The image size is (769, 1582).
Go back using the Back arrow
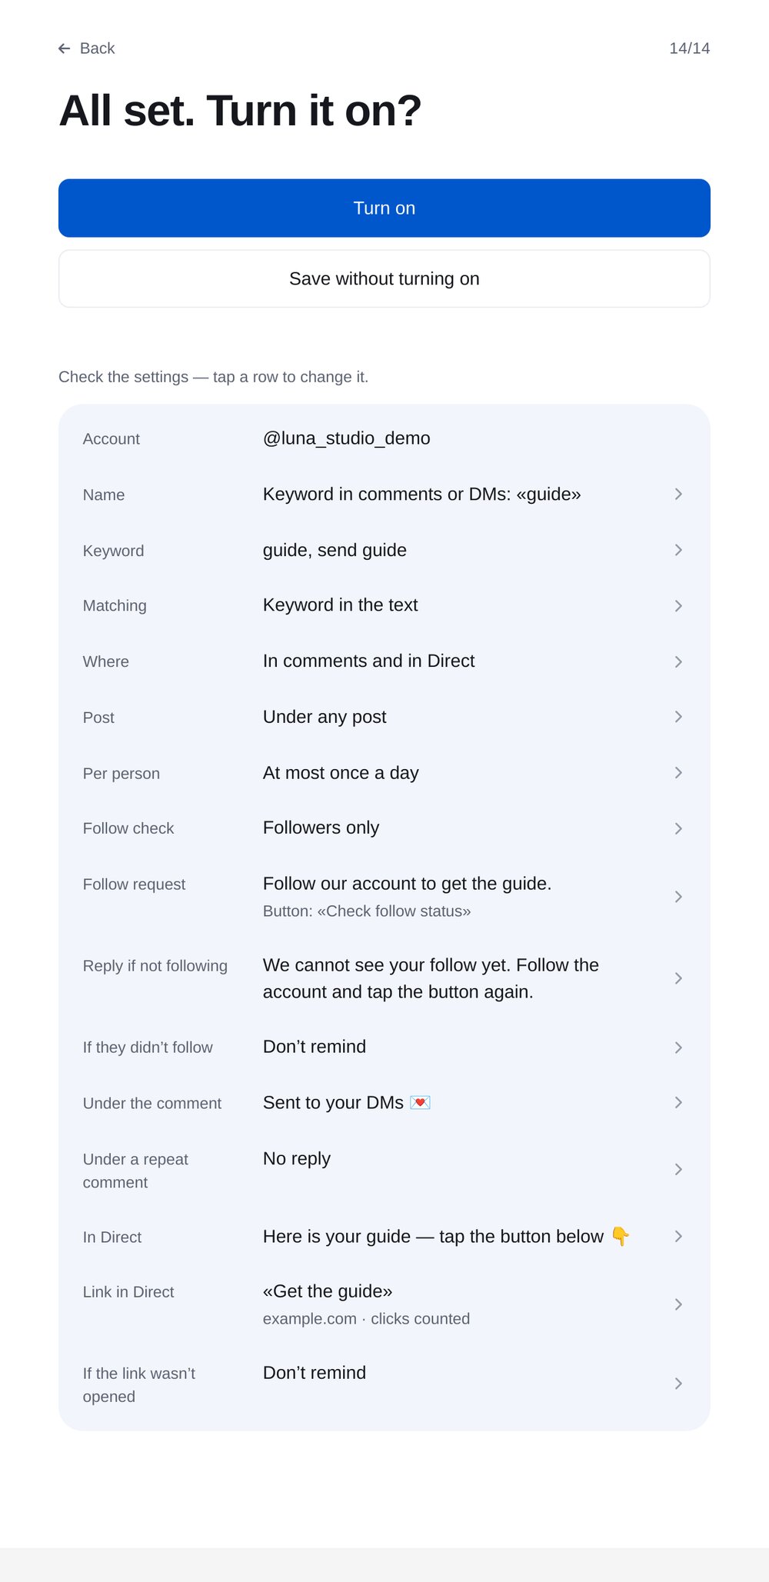tap(65, 48)
